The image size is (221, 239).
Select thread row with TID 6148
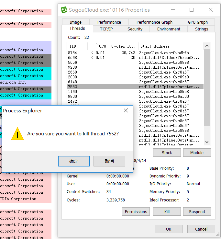[x=135, y=82]
